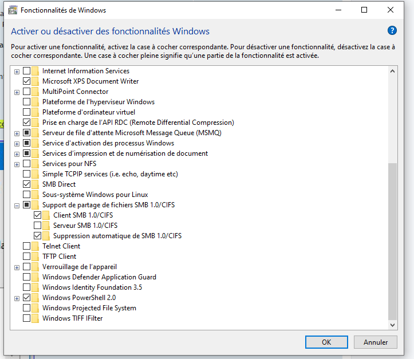
Task: Click the scrollbar down arrow
Action: click(392, 325)
